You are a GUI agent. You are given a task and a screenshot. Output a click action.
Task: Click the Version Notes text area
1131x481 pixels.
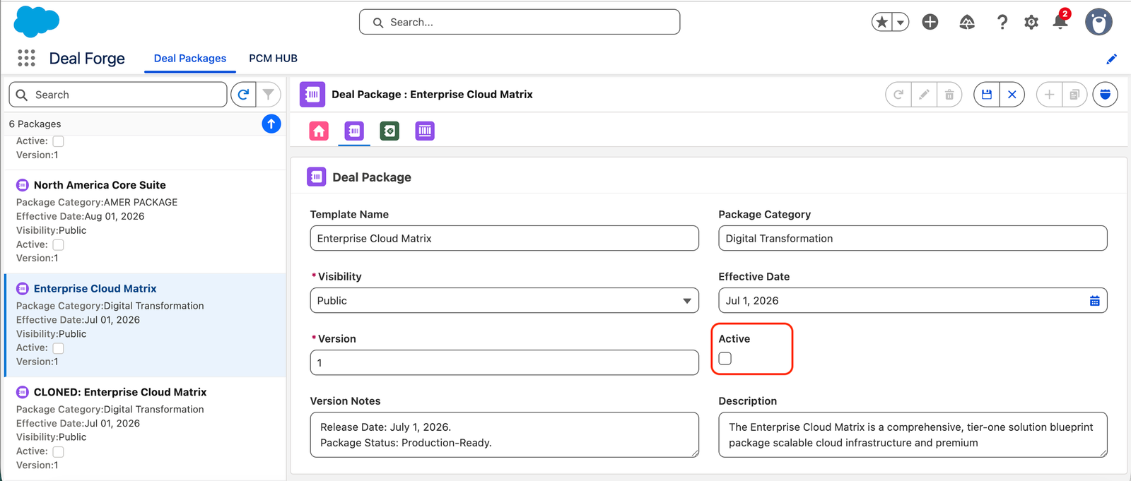coord(504,435)
